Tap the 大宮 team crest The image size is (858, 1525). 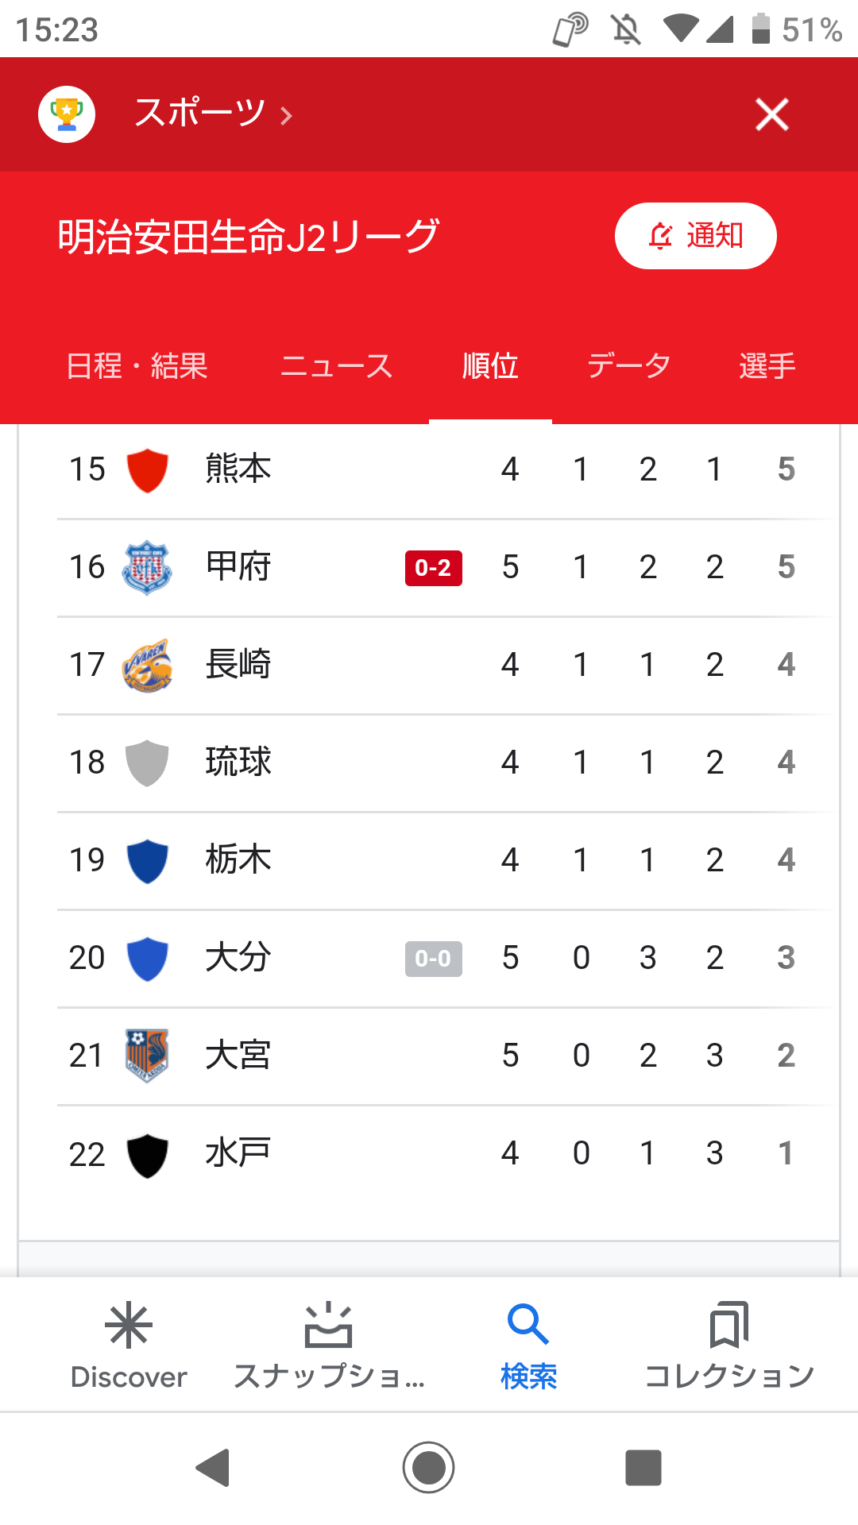147,1056
